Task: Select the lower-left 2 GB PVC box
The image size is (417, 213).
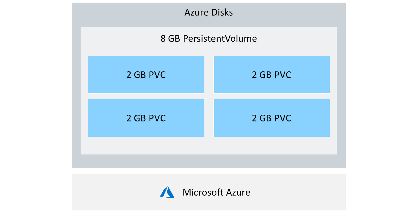Action: 146,118
